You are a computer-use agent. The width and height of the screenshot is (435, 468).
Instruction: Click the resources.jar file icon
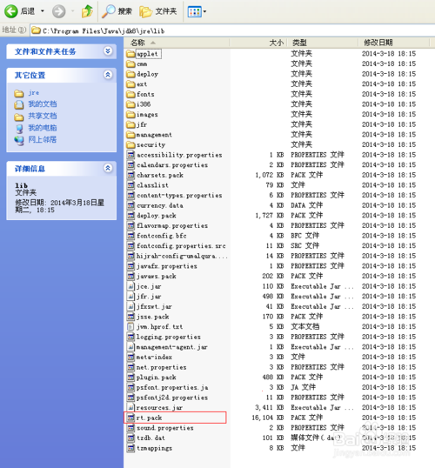130,407
